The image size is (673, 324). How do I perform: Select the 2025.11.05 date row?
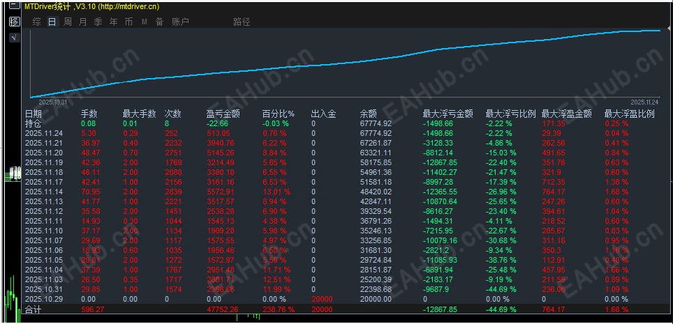44,260
